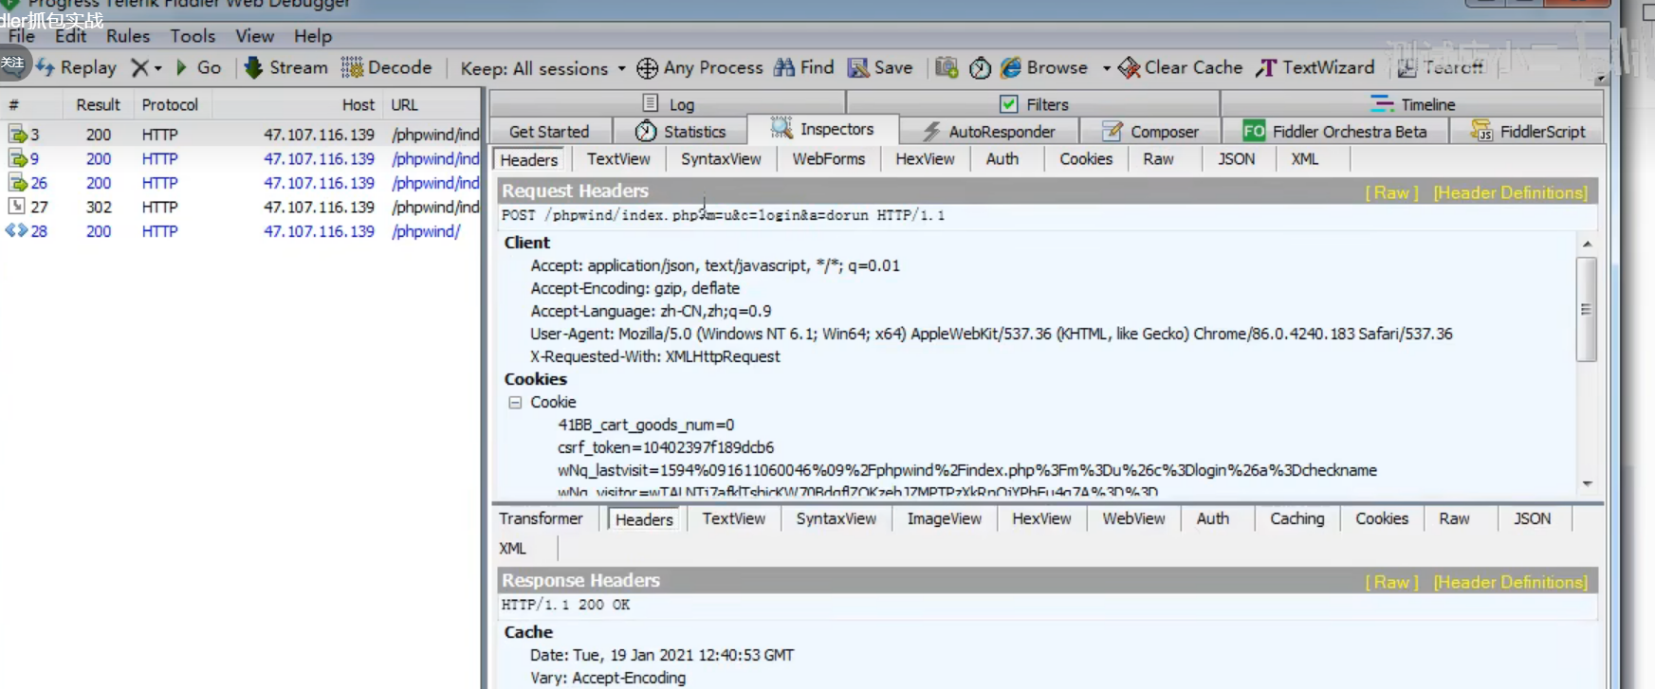Click the camera screenshot icon

(x=947, y=67)
